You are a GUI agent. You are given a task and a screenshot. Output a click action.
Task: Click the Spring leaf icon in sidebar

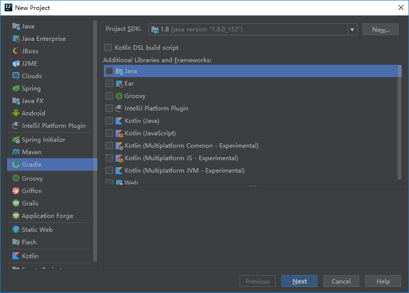point(16,88)
